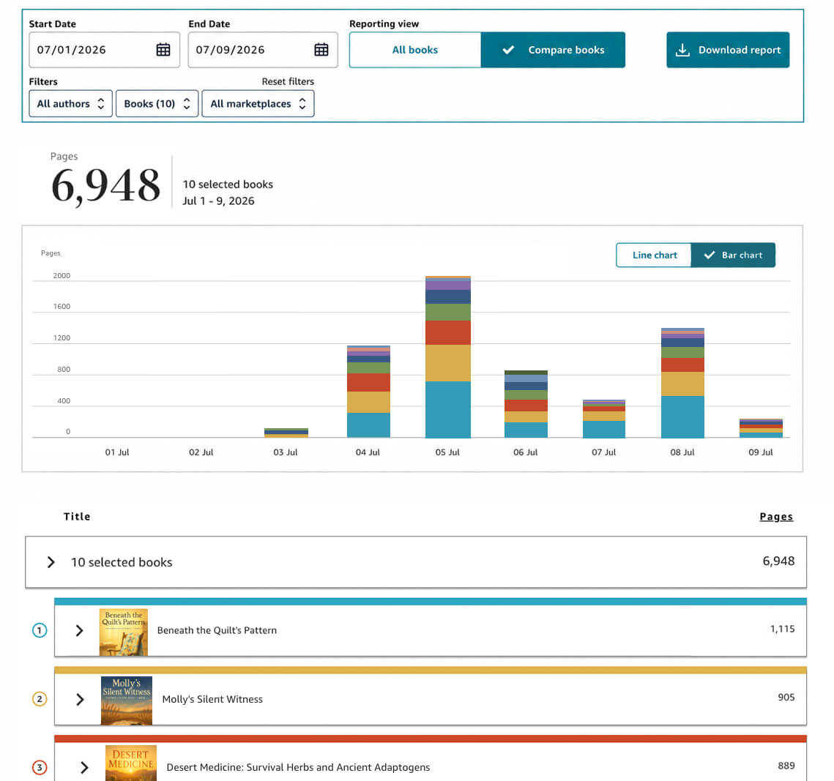Open the End Date calendar picker icon
Image resolution: width=834 pixels, height=781 pixels.
(321, 50)
